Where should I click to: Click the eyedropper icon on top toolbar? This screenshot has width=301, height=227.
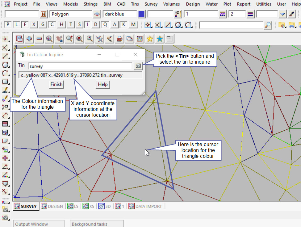pyautogui.click(x=291, y=14)
